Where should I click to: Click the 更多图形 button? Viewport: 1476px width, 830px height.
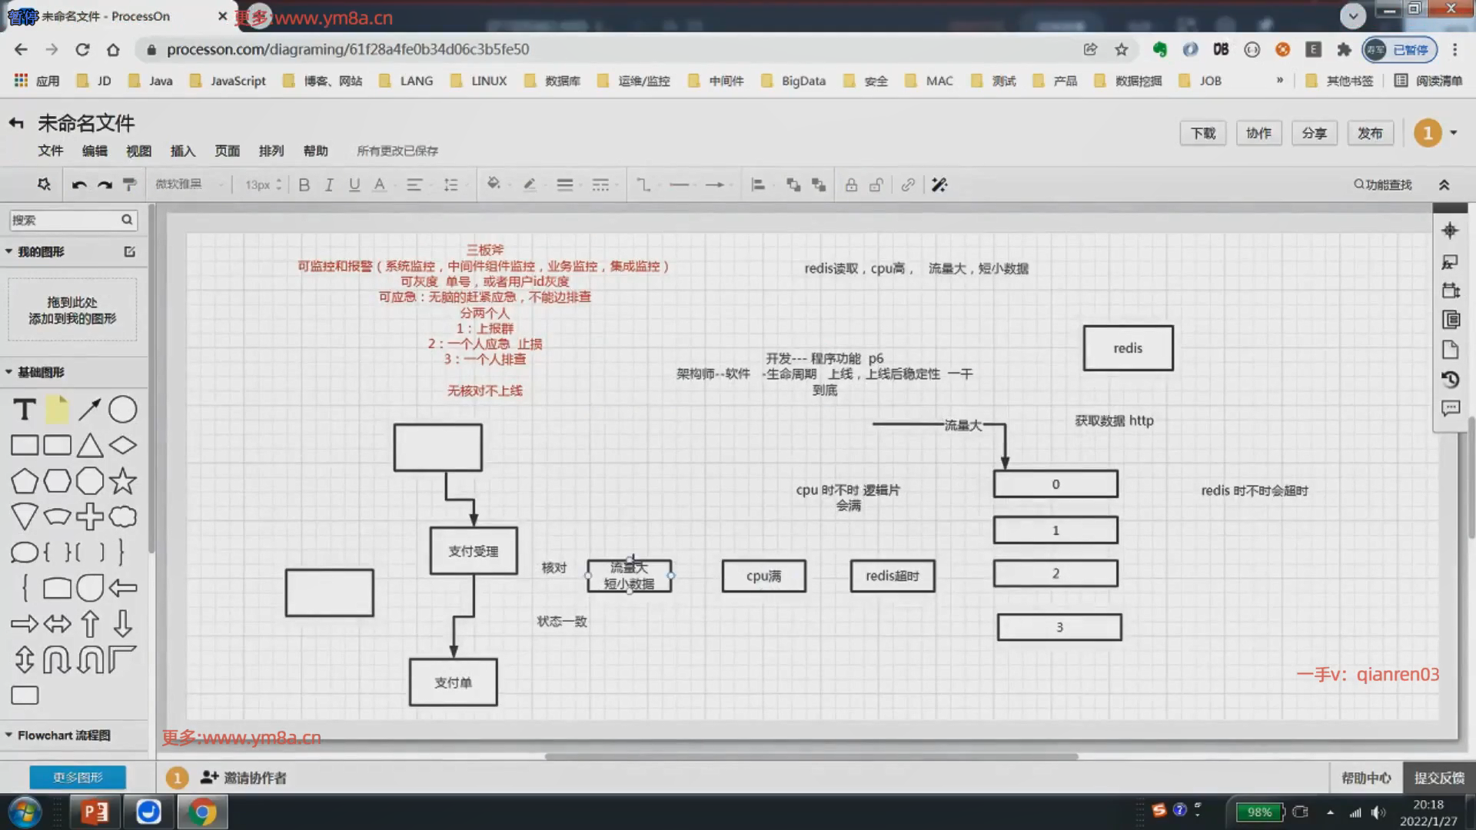tap(78, 778)
